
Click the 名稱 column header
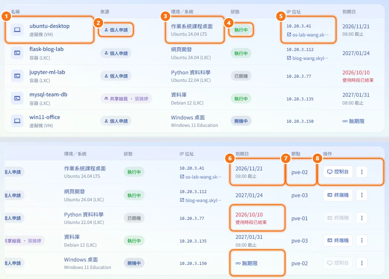coord(15,12)
